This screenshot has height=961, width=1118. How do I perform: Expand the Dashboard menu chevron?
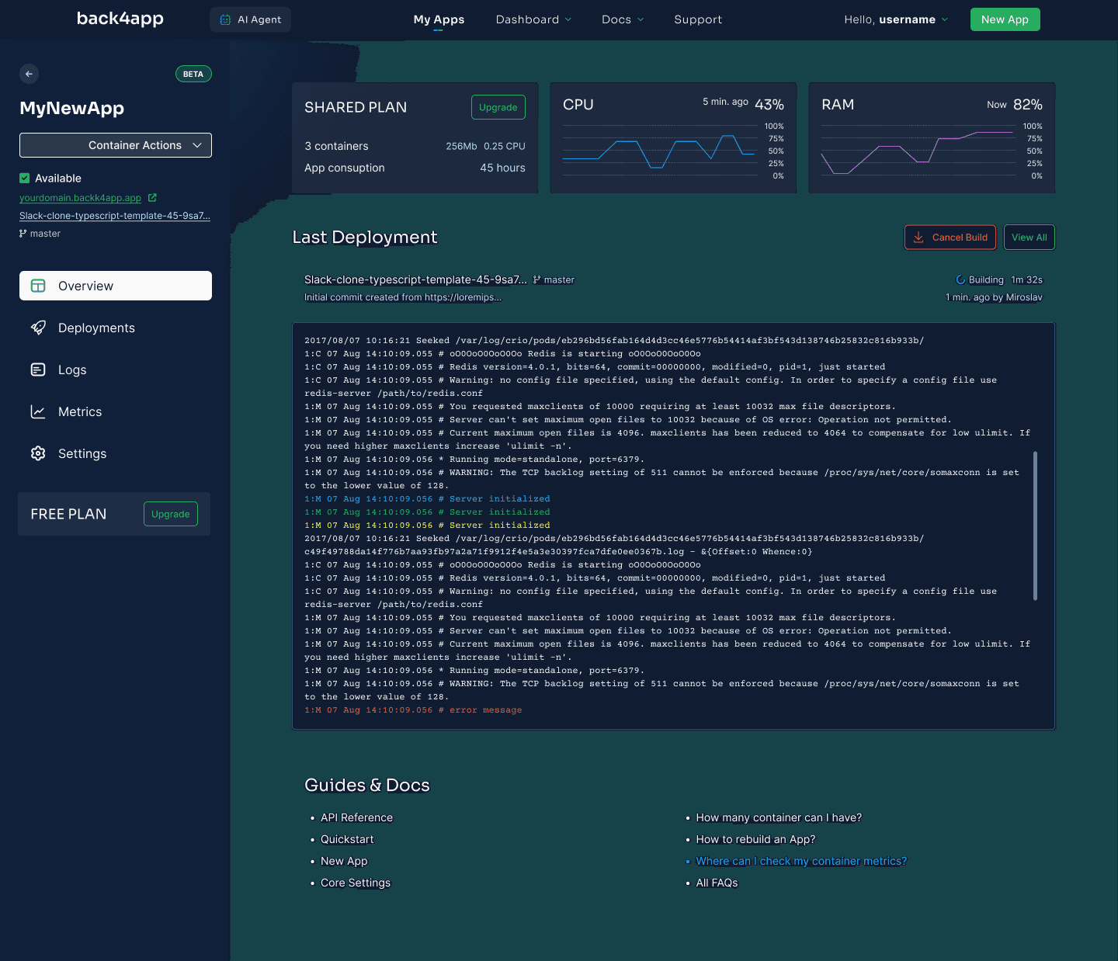pos(568,20)
